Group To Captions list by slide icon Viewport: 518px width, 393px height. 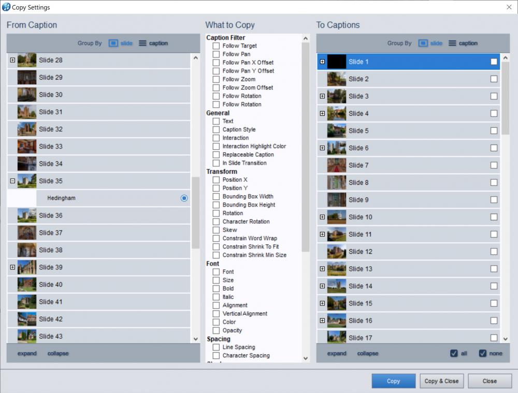(423, 43)
